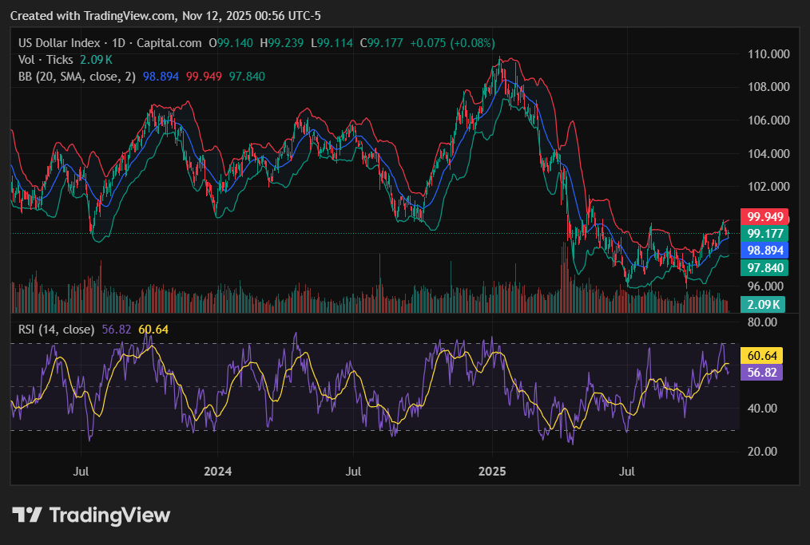
Task: Click the red 99.949 price axis tag
Action: click(764, 217)
